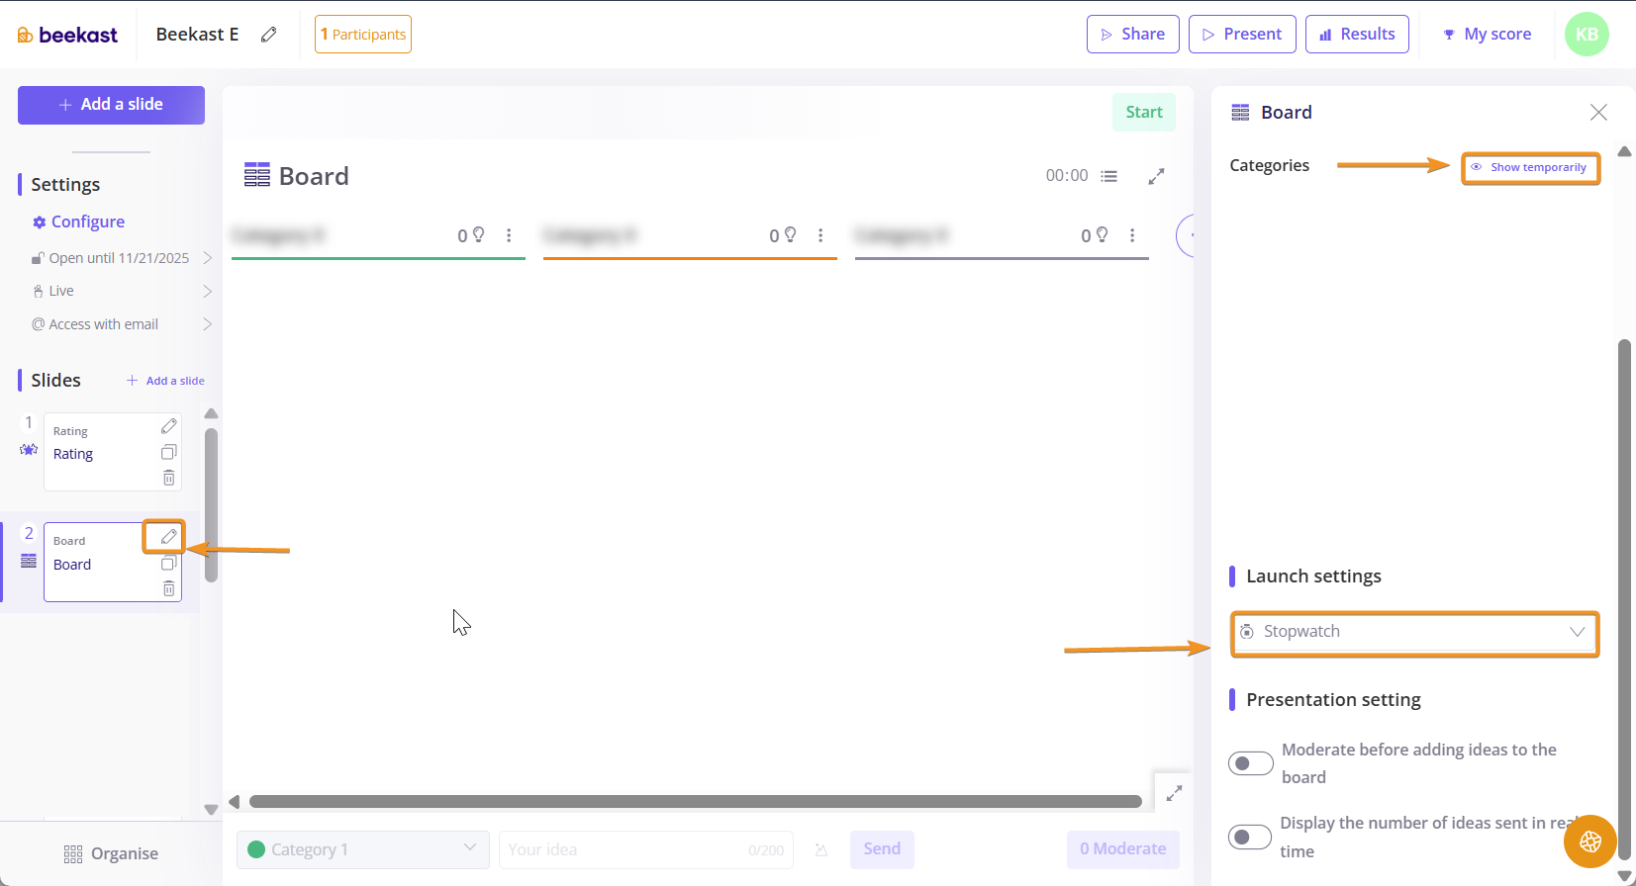Viewport: 1636px width, 886px height.
Task: Click the horizontal scrollbar under the board
Action: coord(695,802)
